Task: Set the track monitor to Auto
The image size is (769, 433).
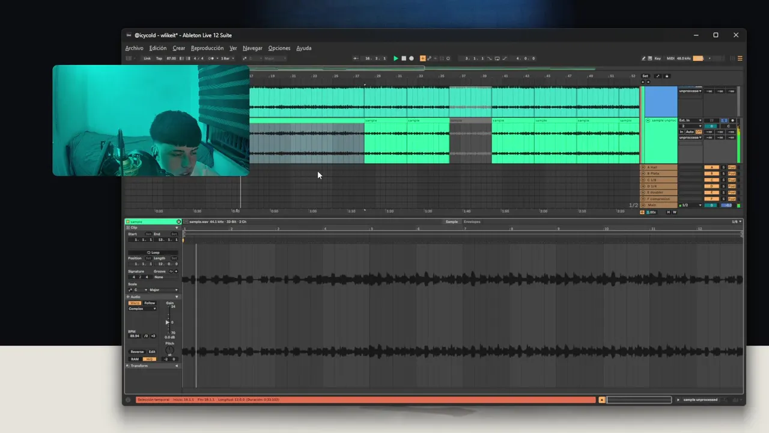Action: coord(690,132)
